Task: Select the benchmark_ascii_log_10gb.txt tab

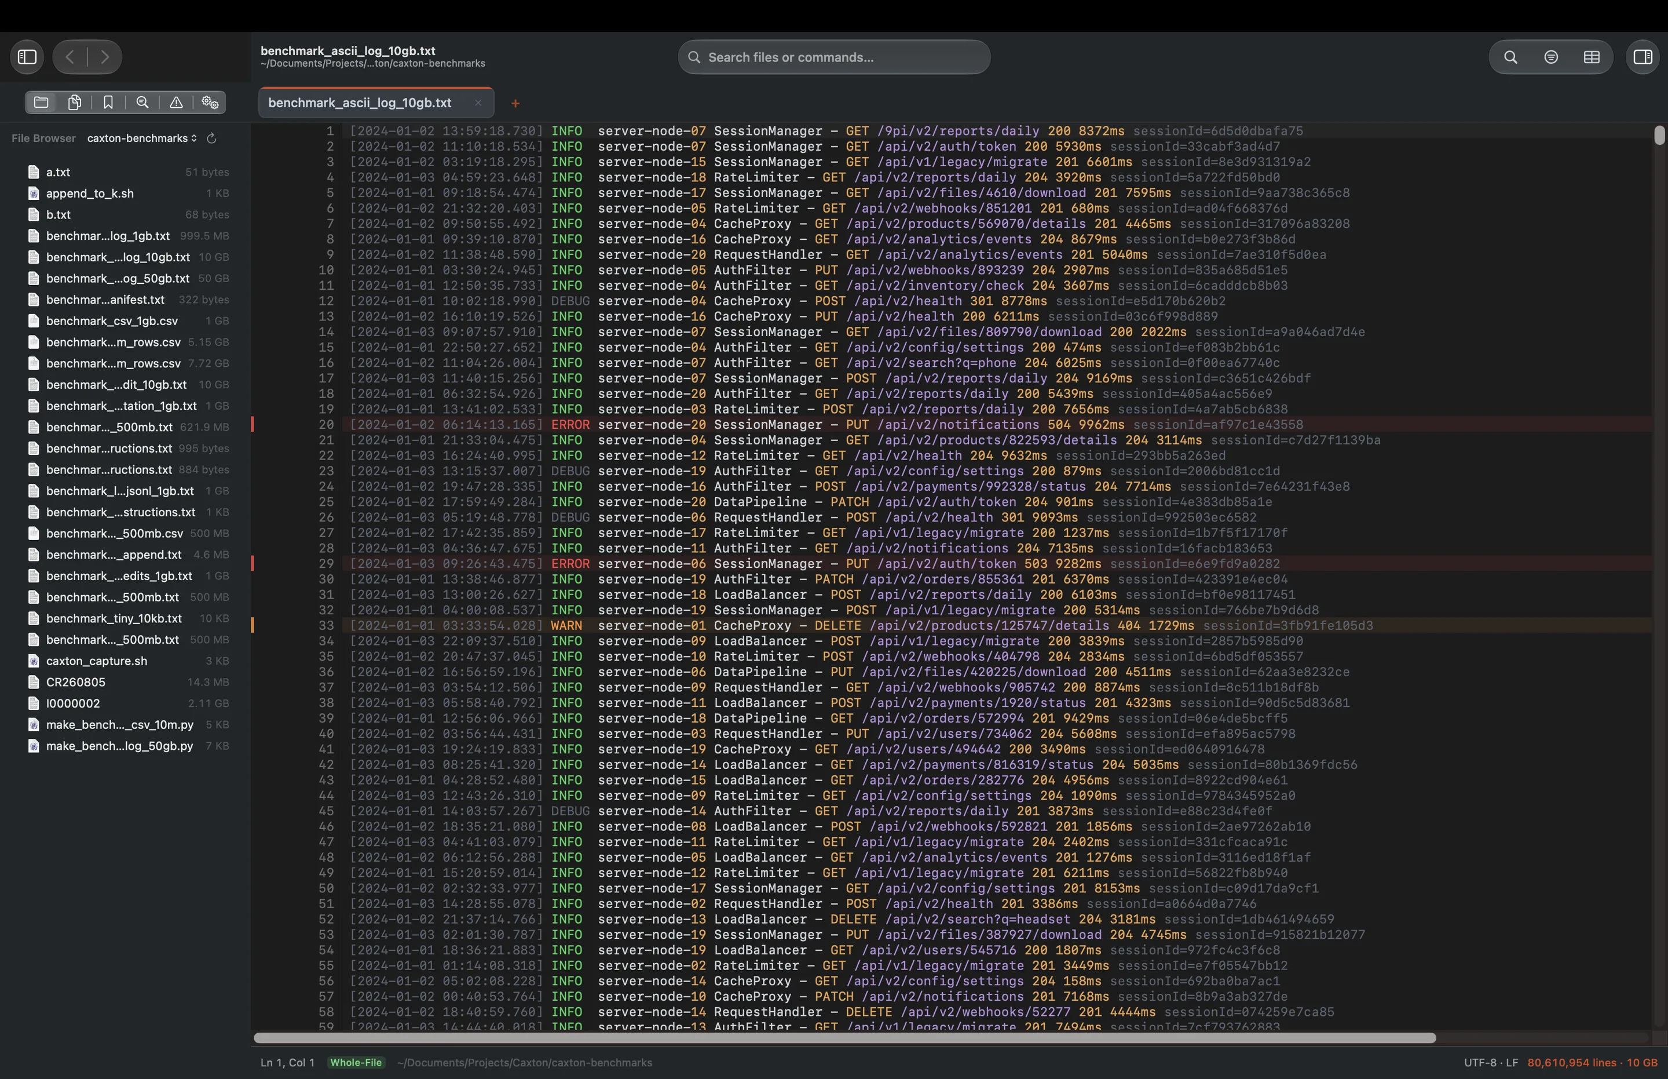Action: coord(376,103)
